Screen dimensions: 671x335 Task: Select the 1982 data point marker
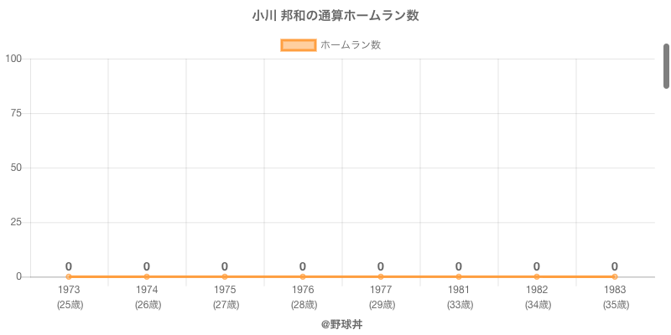pos(537,276)
